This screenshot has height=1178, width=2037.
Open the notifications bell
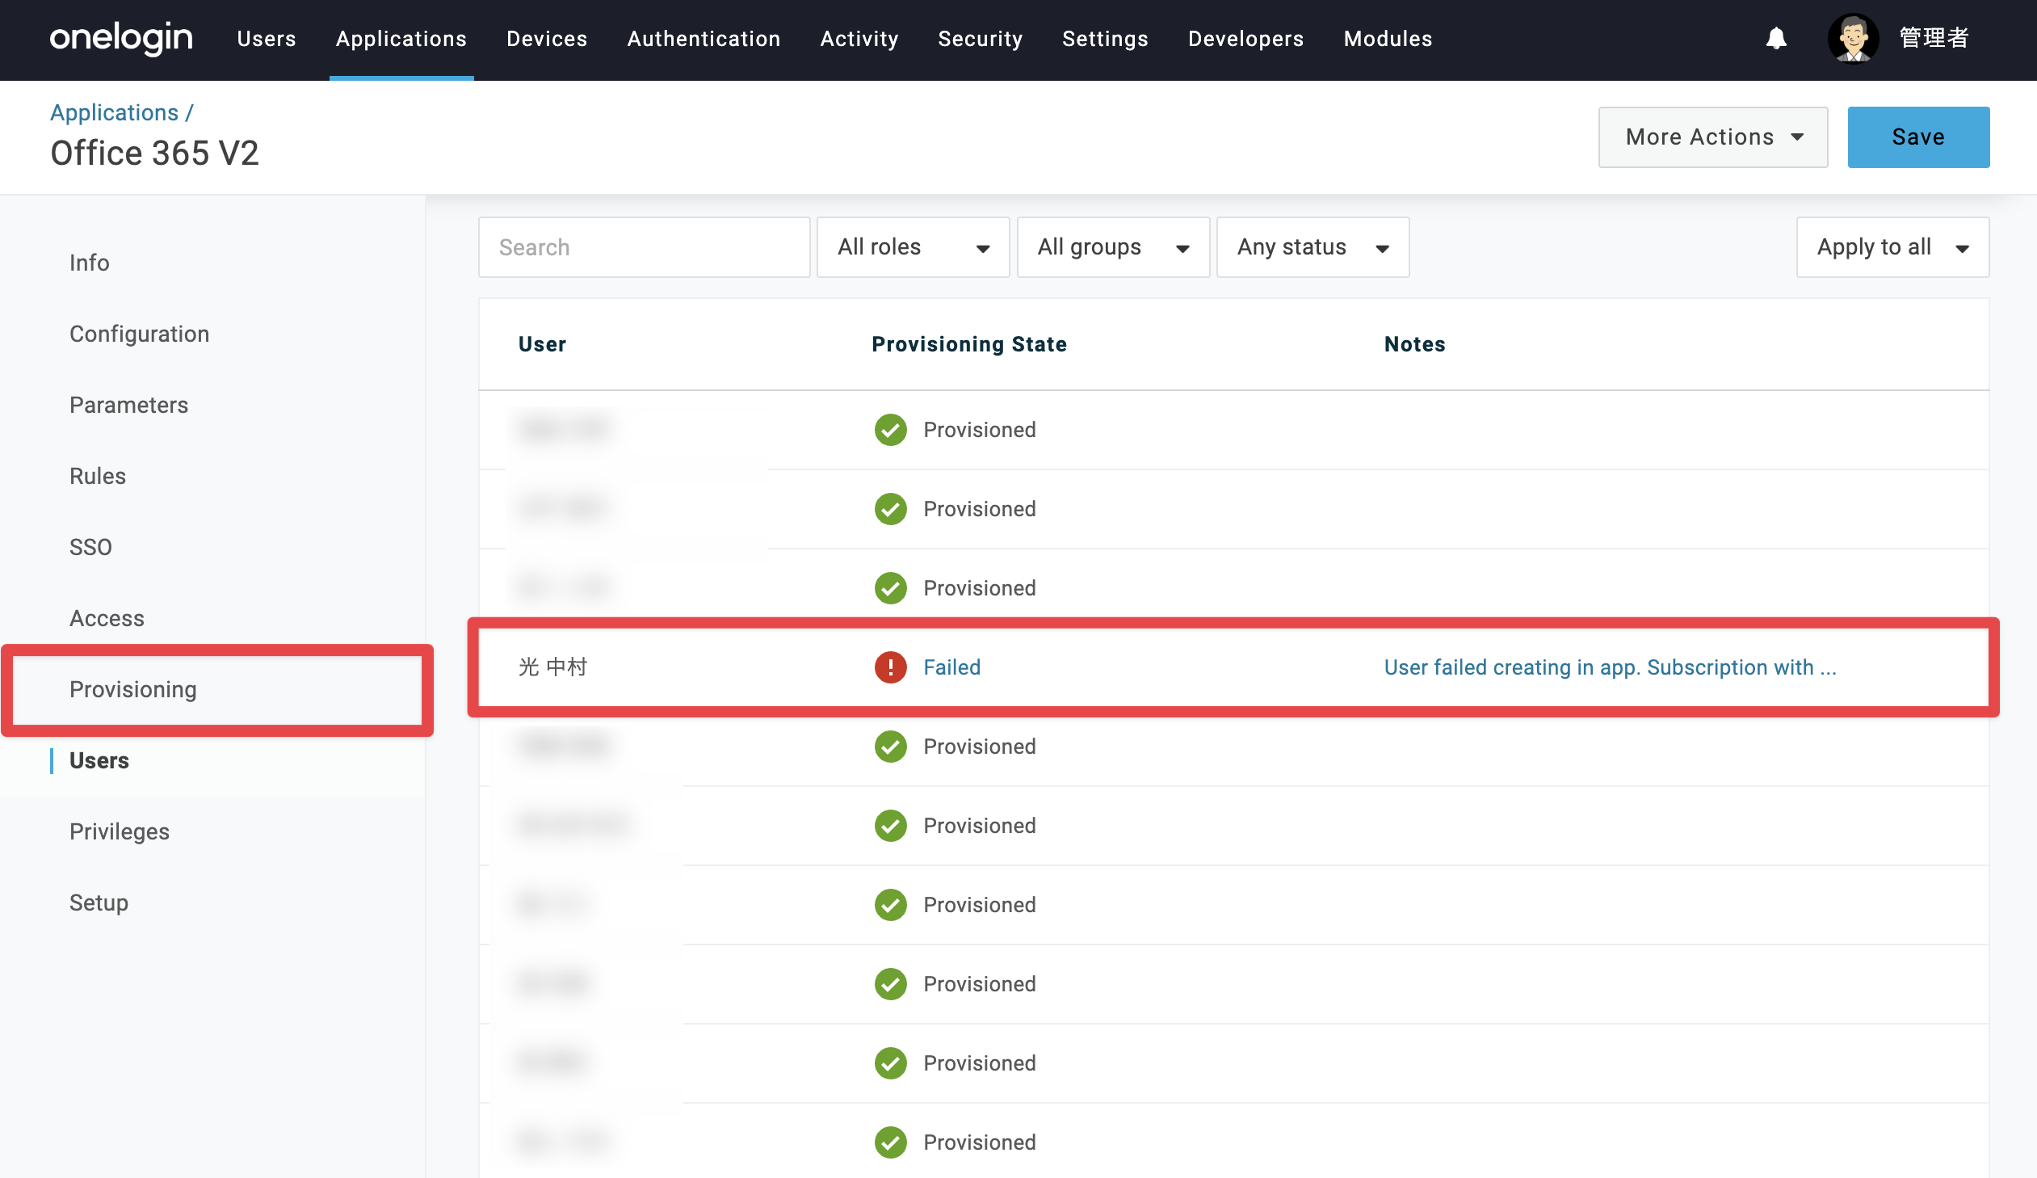pyautogui.click(x=1776, y=38)
